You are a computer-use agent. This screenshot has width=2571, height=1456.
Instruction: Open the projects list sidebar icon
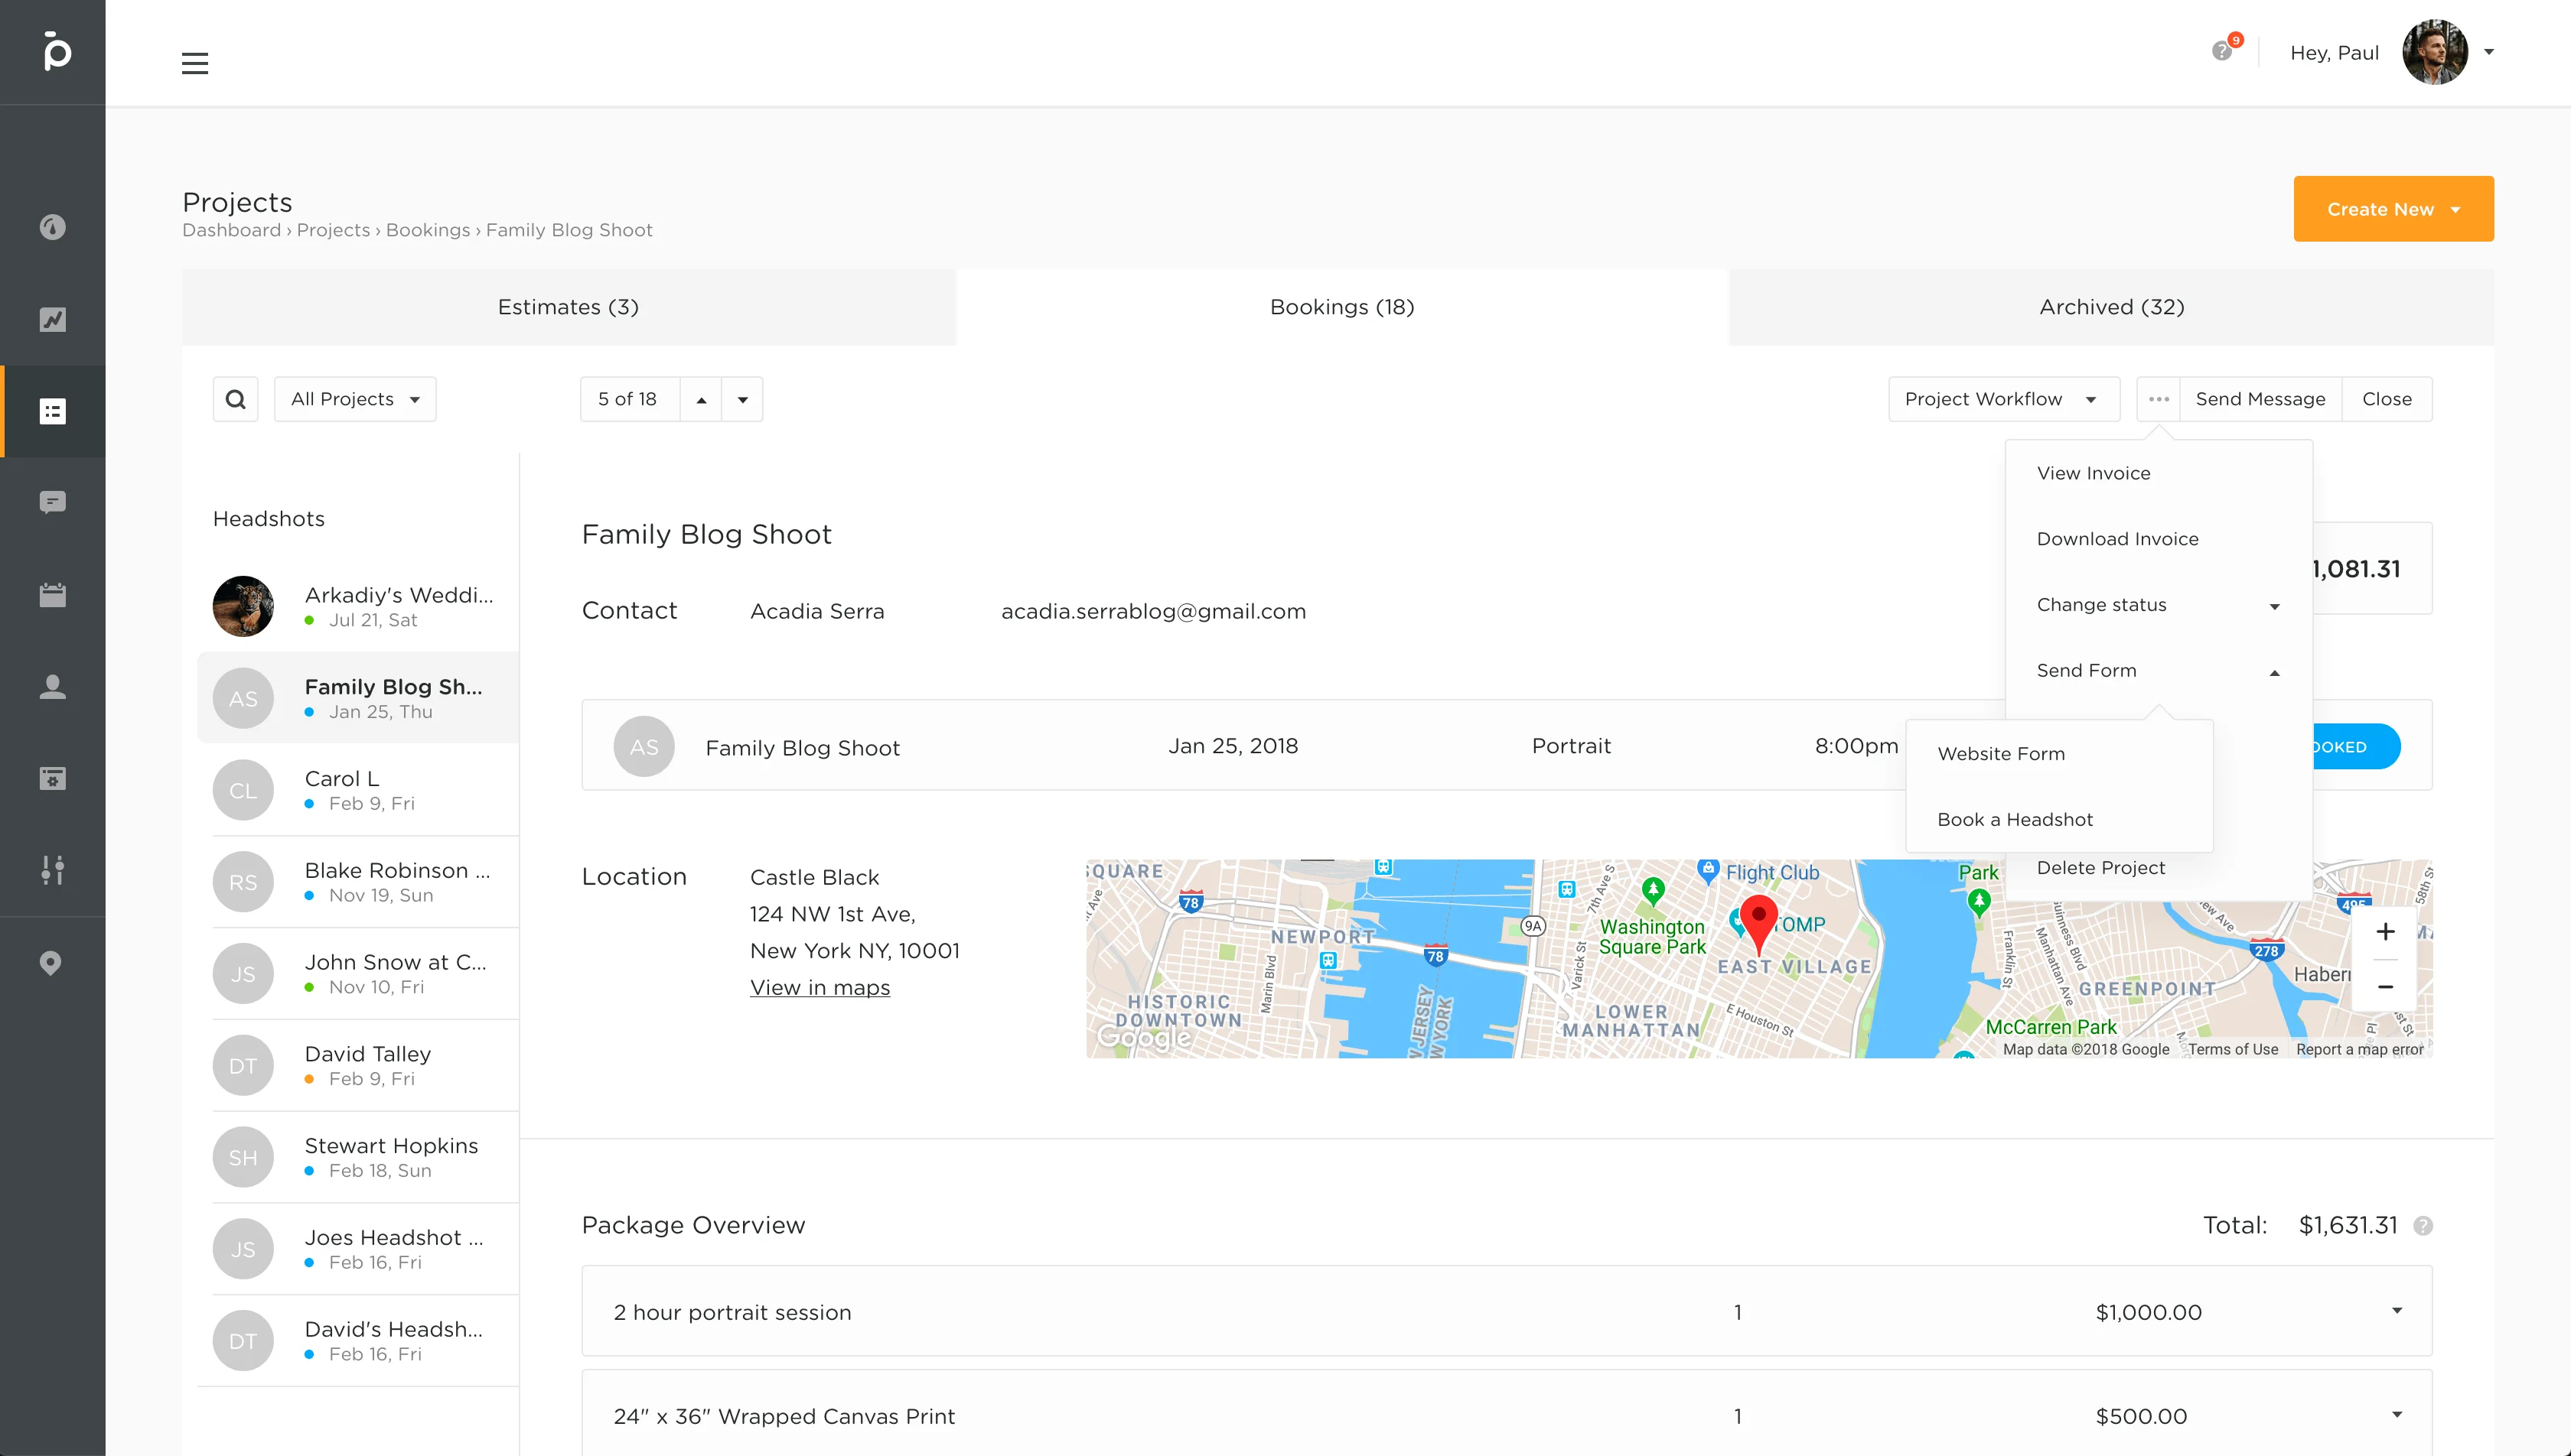(52, 411)
